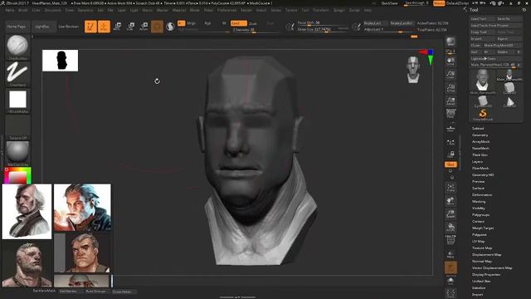Image resolution: width=531 pixels, height=299 pixels.
Task: Select the Cone3D tool thumbnail
Action: pyautogui.click(x=509, y=101)
